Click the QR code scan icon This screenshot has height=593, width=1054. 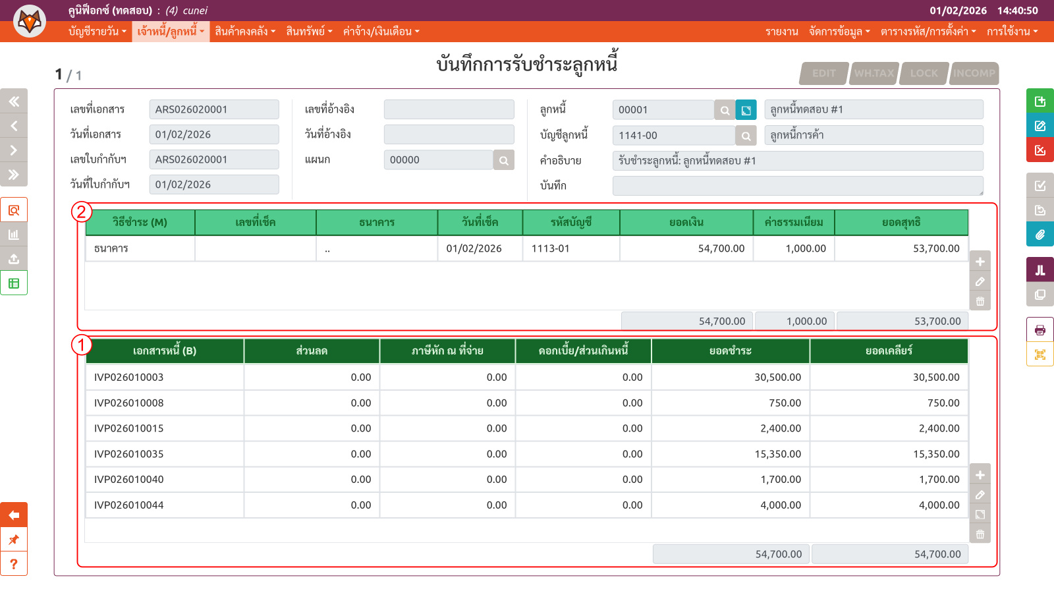(x=1040, y=354)
